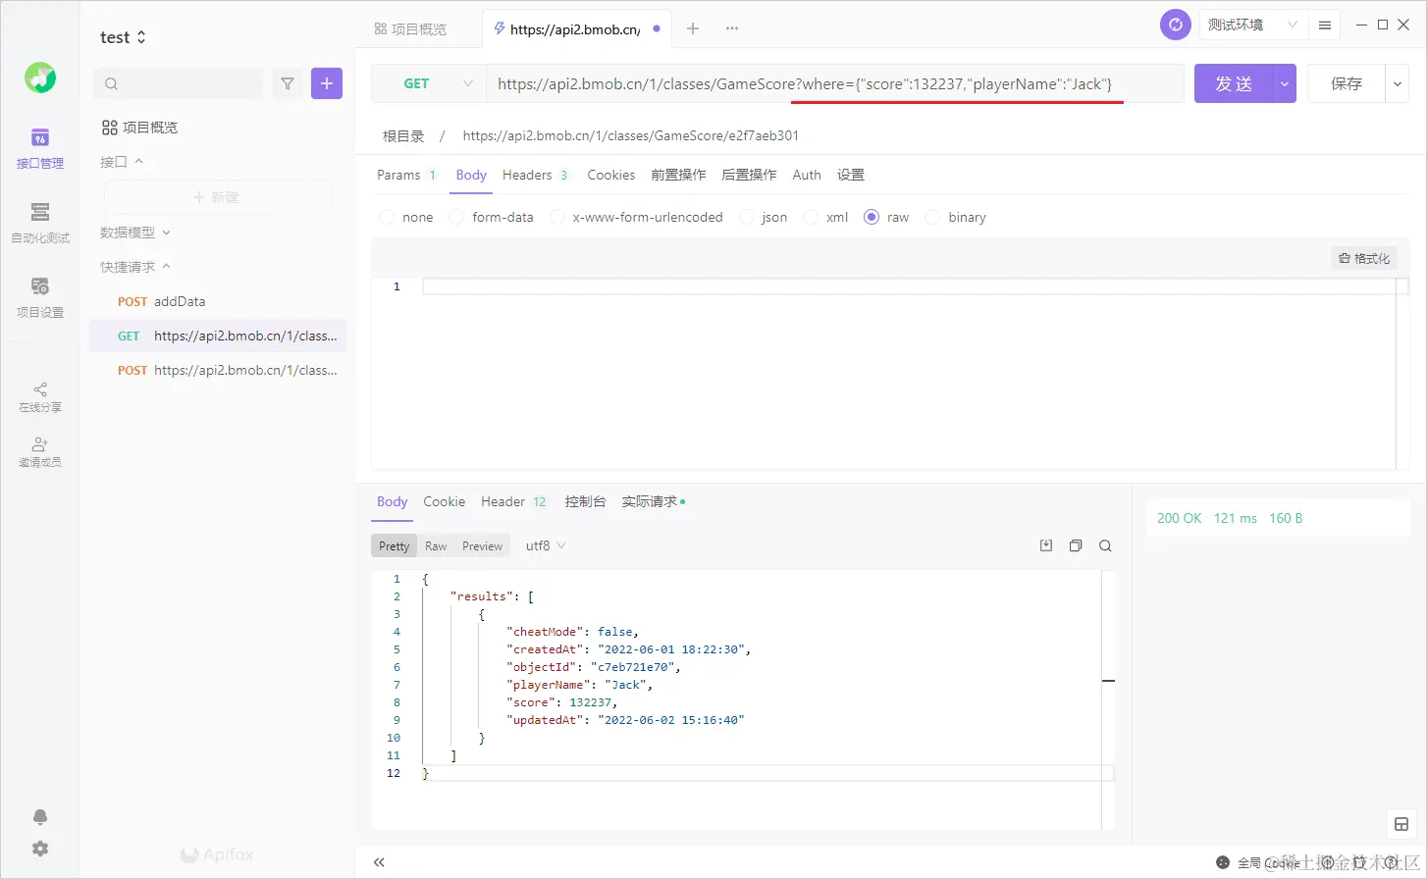Open the Auth tab
The height and width of the screenshot is (879, 1427).
point(807,175)
